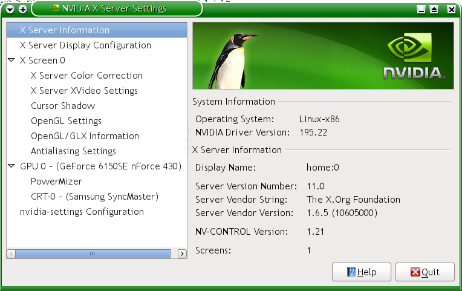Minimize the NVIDIA X Server Settings window
Viewport: 462px width, 291px height.
click(x=421, y=10)
